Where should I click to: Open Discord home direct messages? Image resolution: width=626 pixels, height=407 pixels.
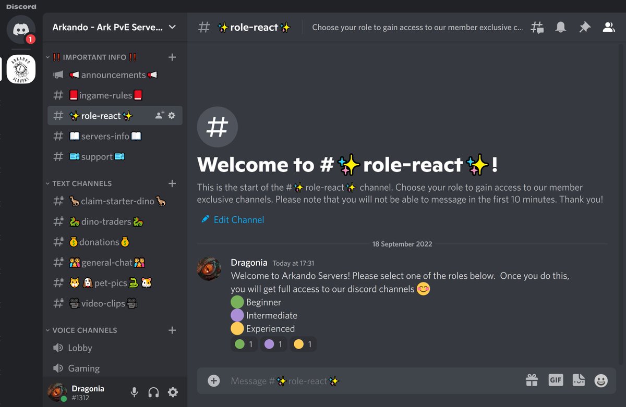click(x=21, y=29)
